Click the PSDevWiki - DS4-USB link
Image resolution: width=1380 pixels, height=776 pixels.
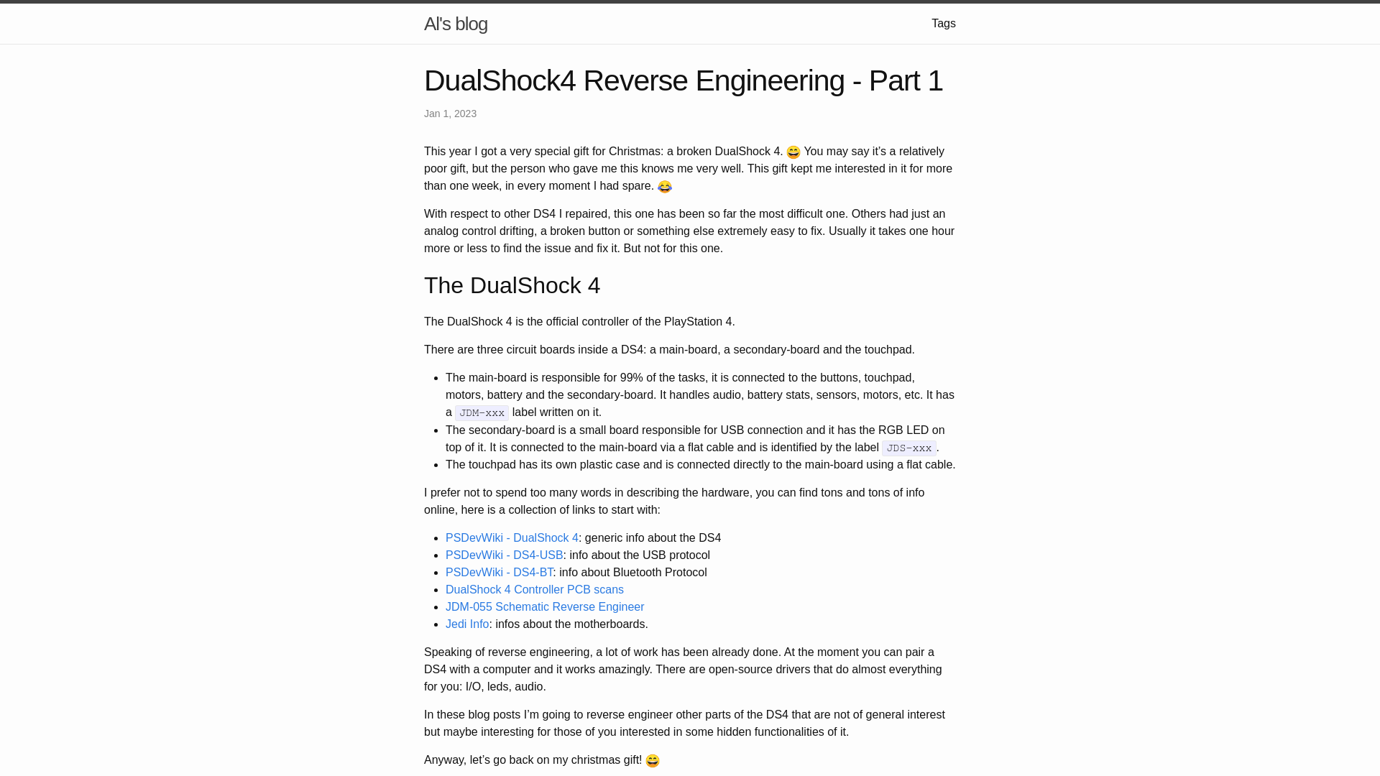coord(505,555)
